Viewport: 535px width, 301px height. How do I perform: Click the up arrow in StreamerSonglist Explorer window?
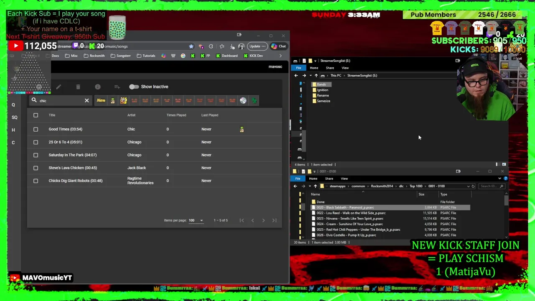316,76
